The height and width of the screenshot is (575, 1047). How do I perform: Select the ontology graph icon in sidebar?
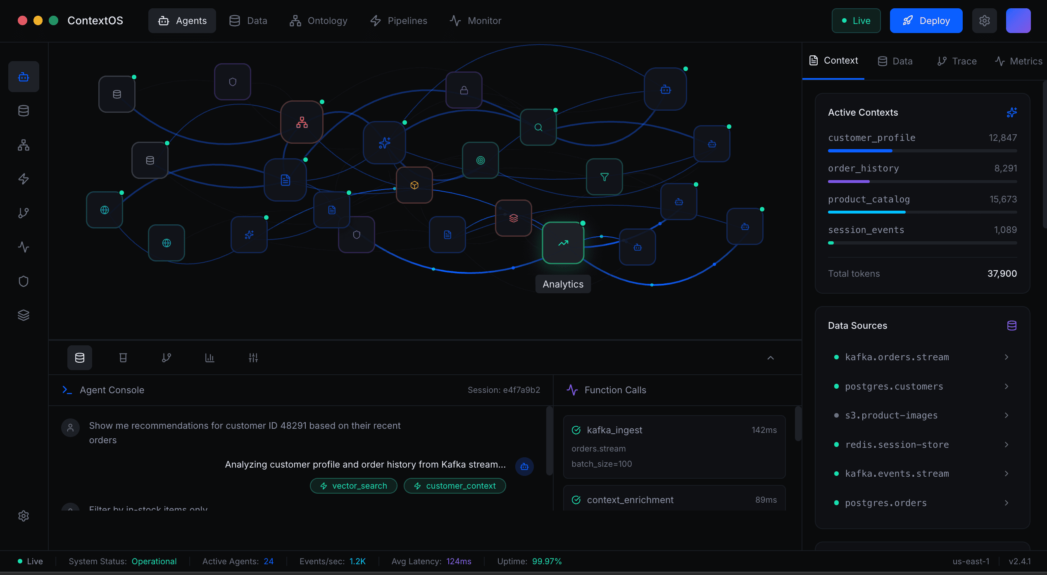coord(24,145)
